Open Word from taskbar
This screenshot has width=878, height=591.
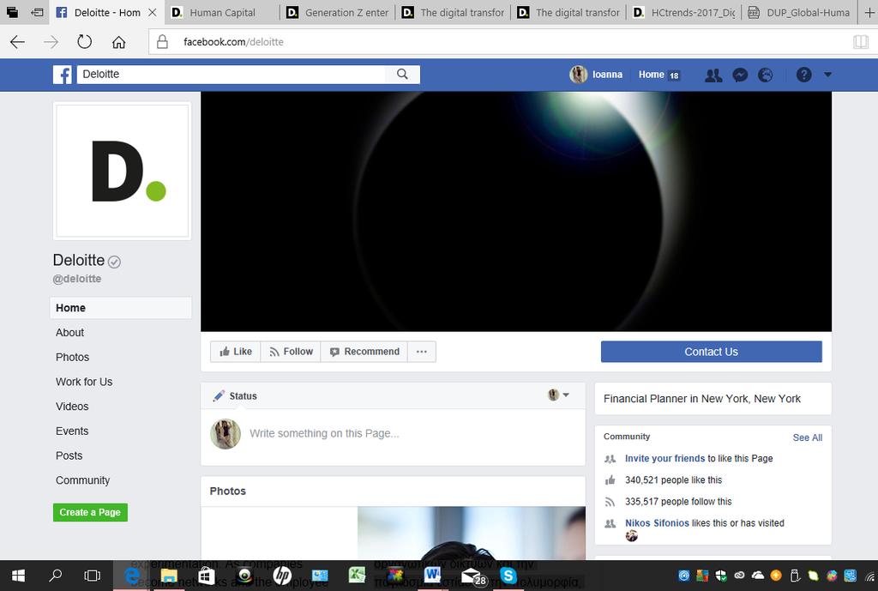coord(432,576)
